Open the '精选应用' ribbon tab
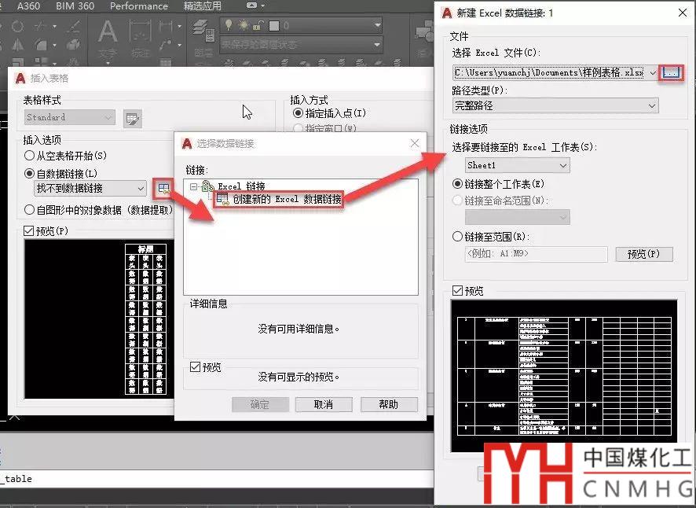This screenshot has width=696, height=508. [203, 6]
